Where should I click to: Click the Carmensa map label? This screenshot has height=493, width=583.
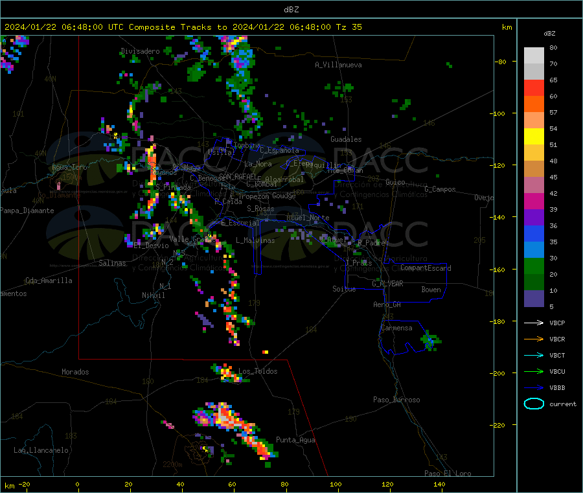tap(396, 328)
